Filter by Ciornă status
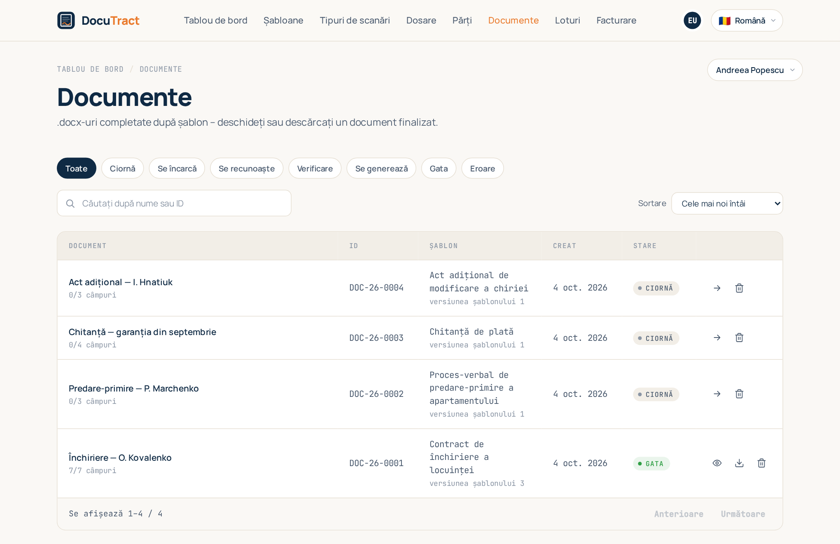The width and height of the screenshot is (840, 544). click(123, 169)
